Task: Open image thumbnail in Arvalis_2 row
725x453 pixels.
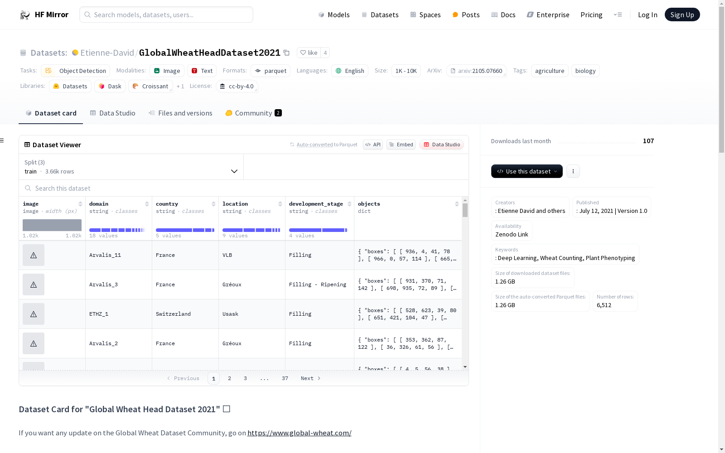Action: tap(34, 343)
